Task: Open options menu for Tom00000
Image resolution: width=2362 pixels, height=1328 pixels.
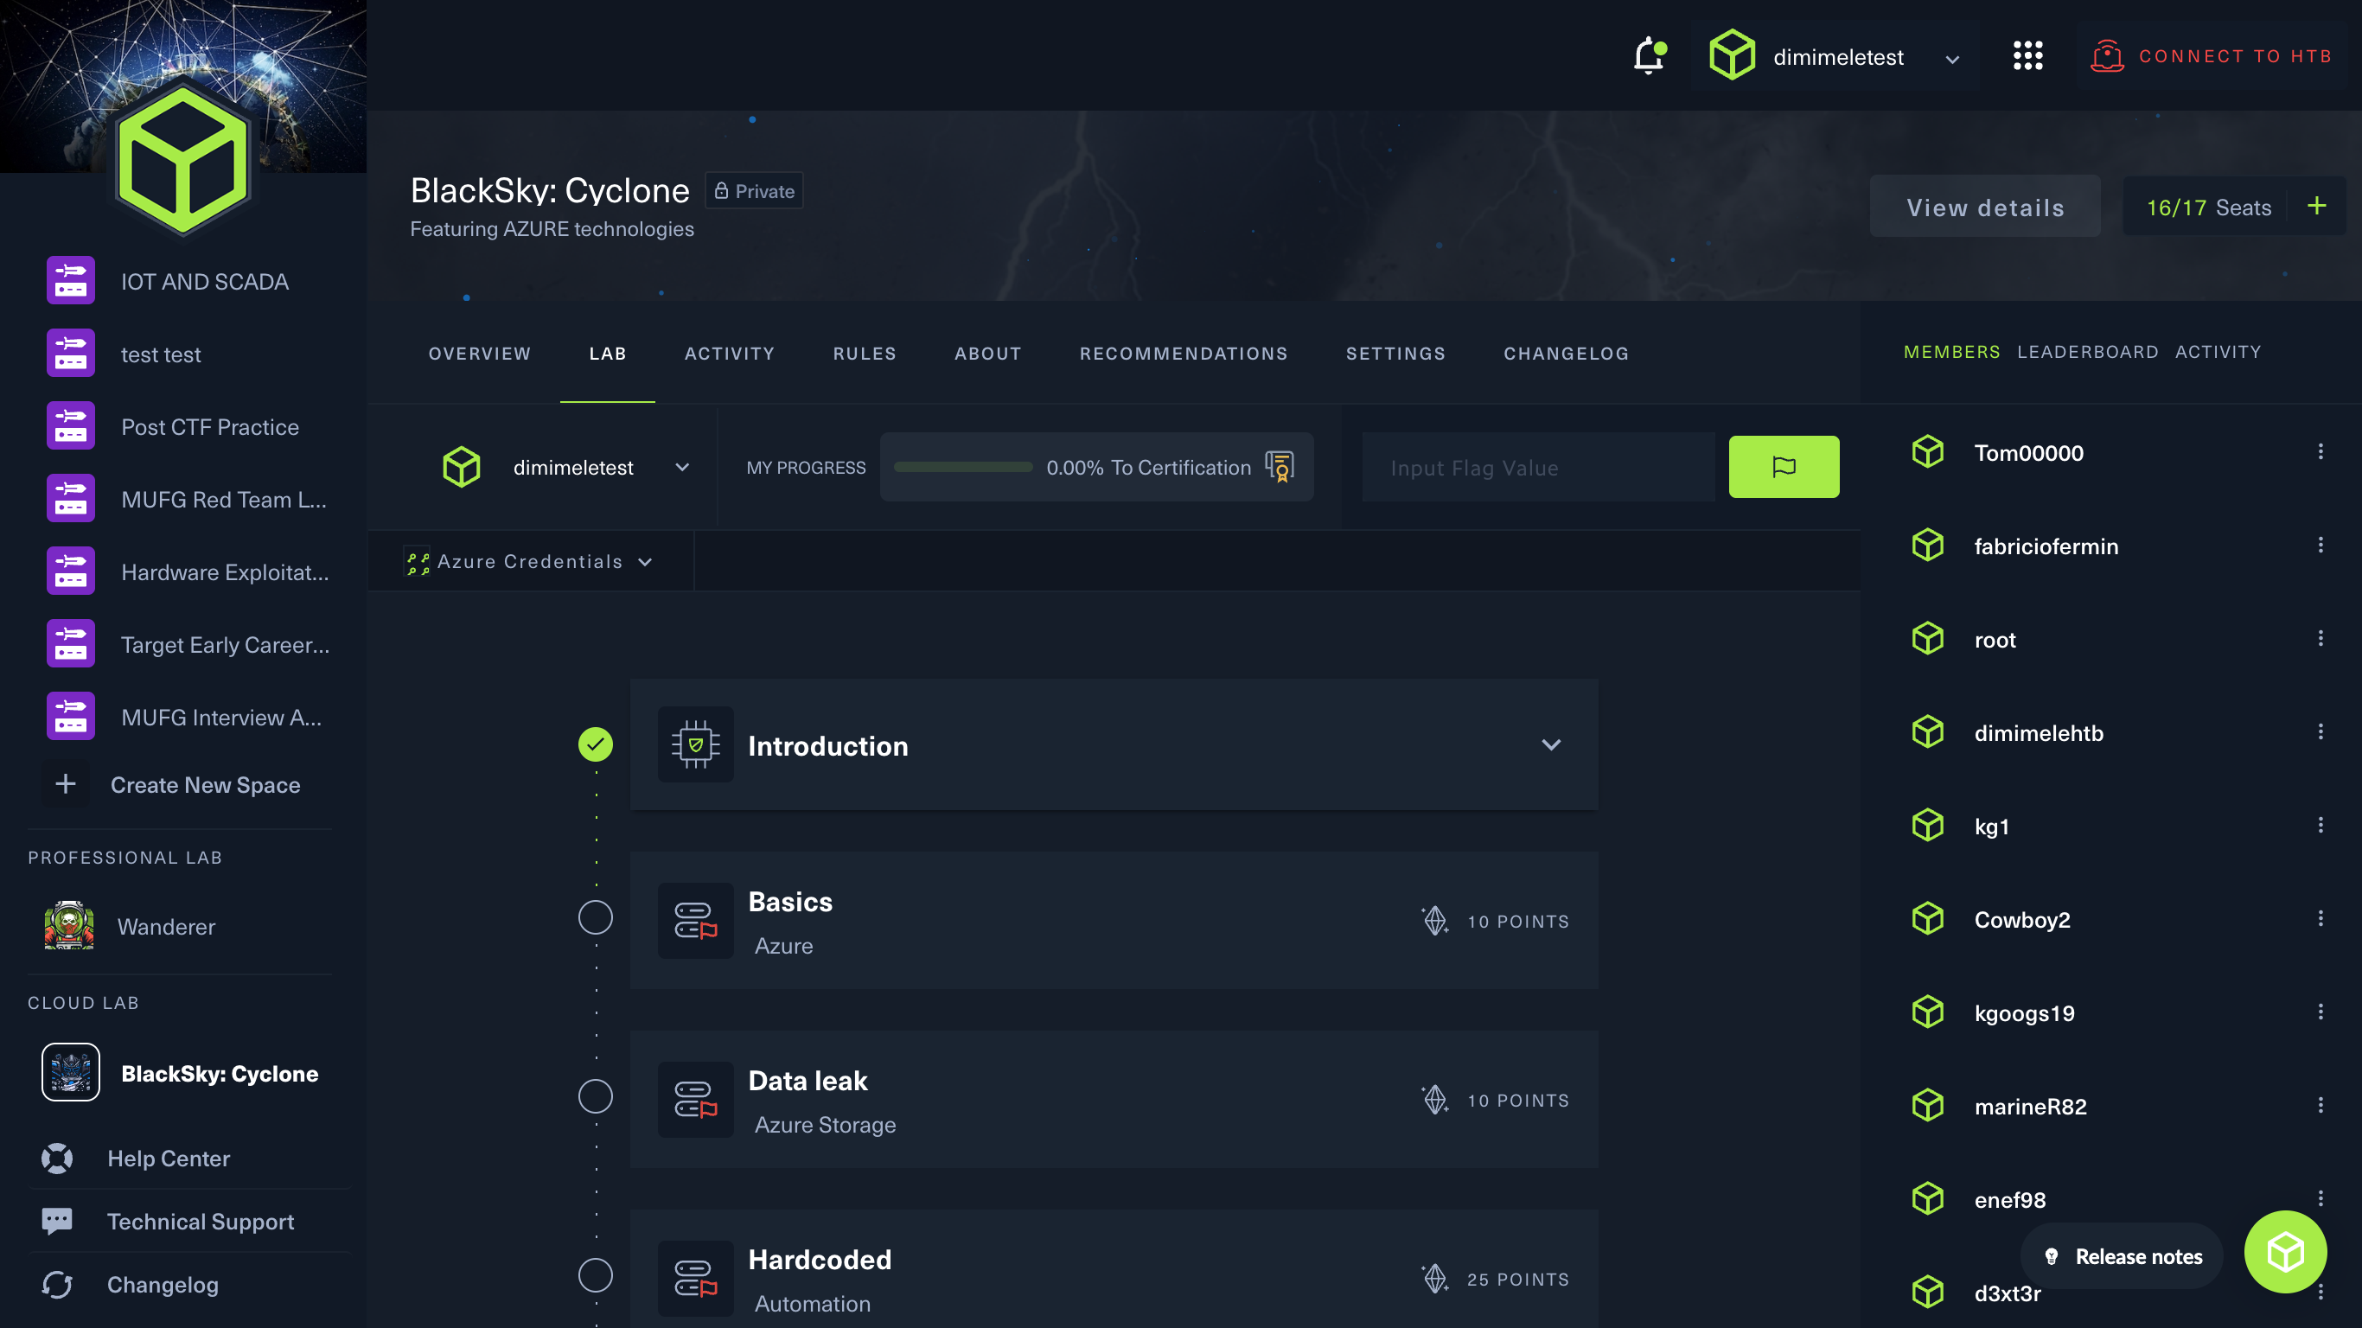Action: pyautogui.click(x=2320, y=451)
